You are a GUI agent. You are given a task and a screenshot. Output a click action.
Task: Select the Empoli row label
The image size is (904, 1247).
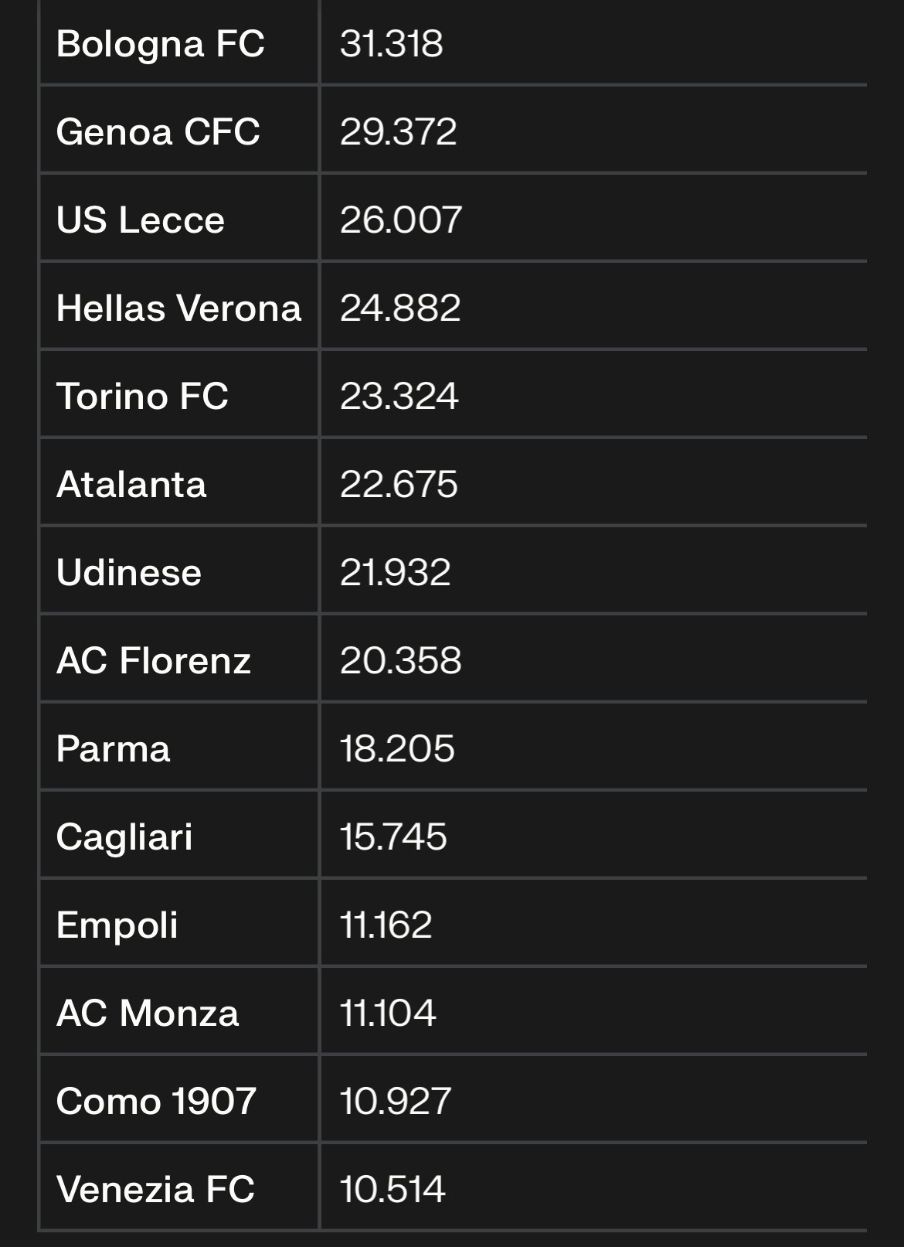pyautogui.click(x=117, y=925)
